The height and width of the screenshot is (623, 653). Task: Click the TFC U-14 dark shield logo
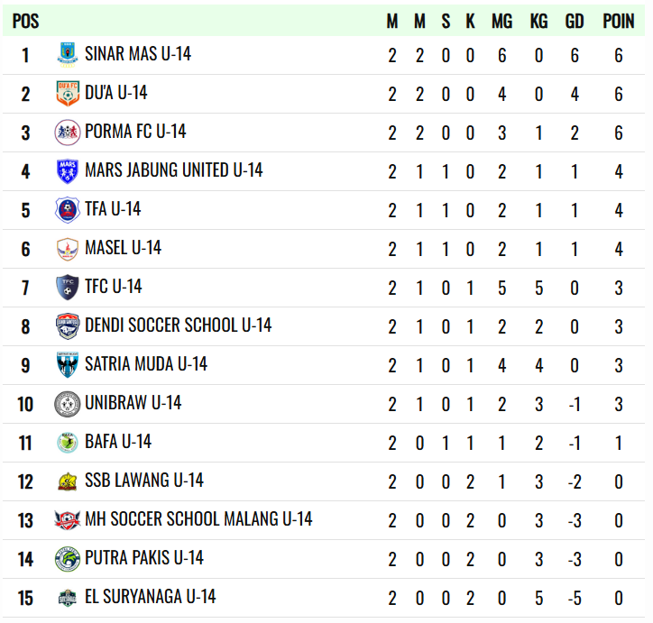[68, 288]
